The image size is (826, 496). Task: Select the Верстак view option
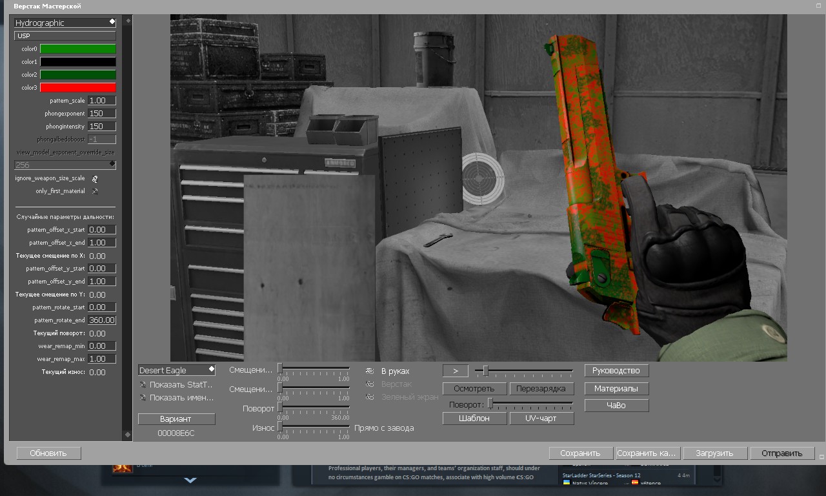click(x=388, y=384)
